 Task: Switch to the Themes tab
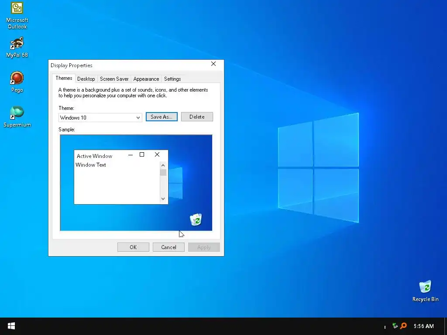pos(64,78)
